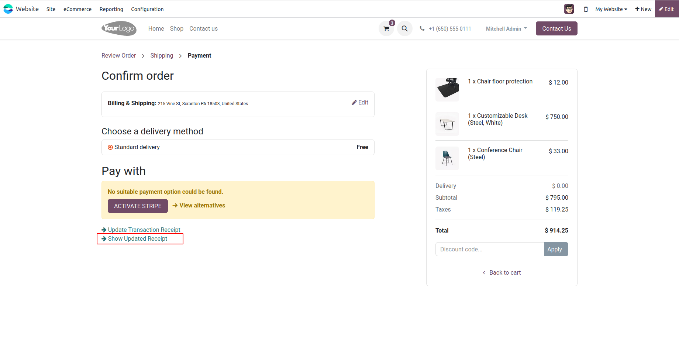Open the Odoo Website app icon
Screen dimensions: 679x347
[x=8, y=9]
